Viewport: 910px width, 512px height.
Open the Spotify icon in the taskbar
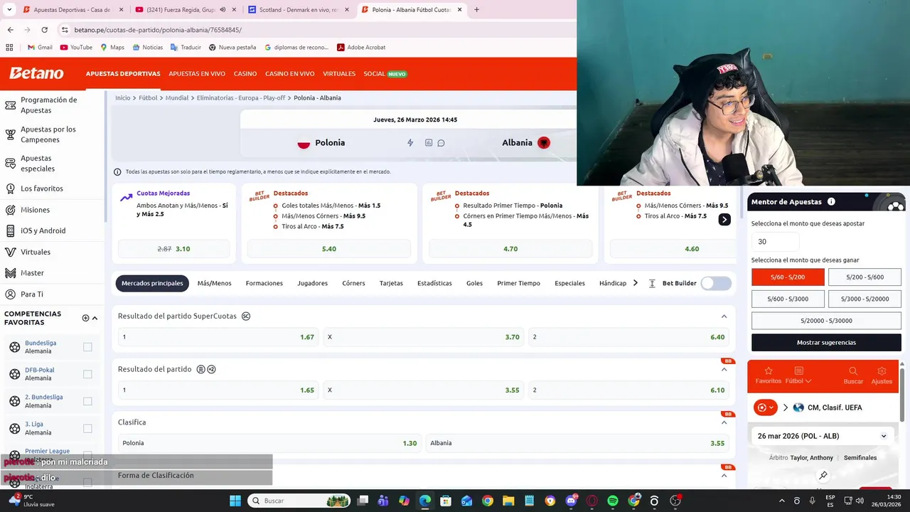point(613,501)
